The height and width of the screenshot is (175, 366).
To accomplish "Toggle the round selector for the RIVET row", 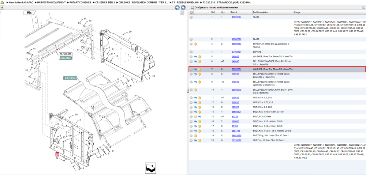I will [191, 136].
